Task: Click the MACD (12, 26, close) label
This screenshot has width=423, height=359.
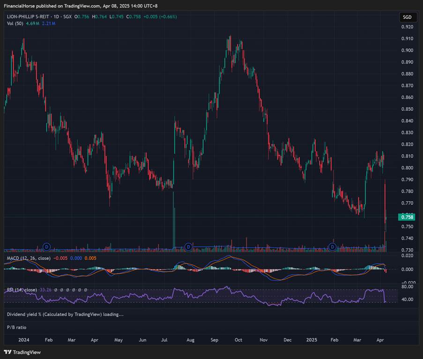Action: pos(29,258)
